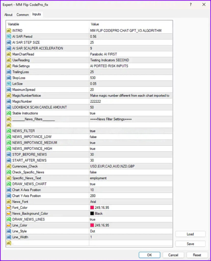The image size is (211, 261).
Task: Edit the LotSize value field 0.05
Action: point(130,84)
